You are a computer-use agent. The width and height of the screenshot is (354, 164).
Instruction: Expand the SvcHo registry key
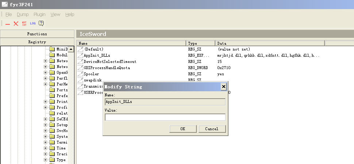coord(45,131)
